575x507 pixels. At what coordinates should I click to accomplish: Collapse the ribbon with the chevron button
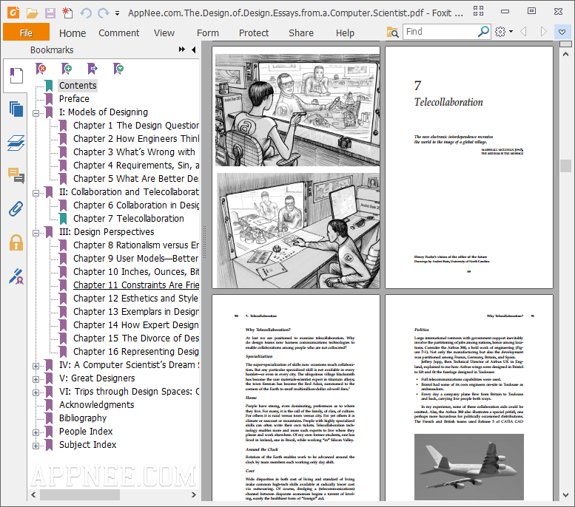(x=562, y=32)
